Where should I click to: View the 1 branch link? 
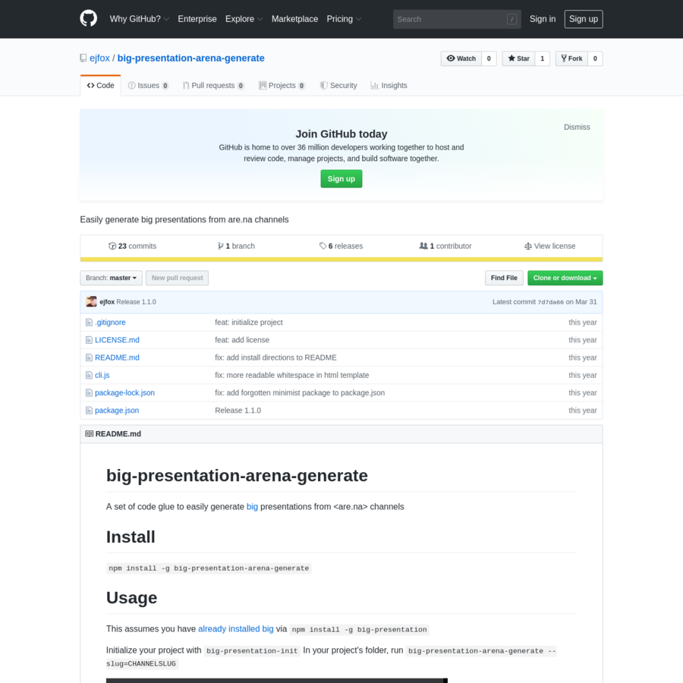[236, 246]
